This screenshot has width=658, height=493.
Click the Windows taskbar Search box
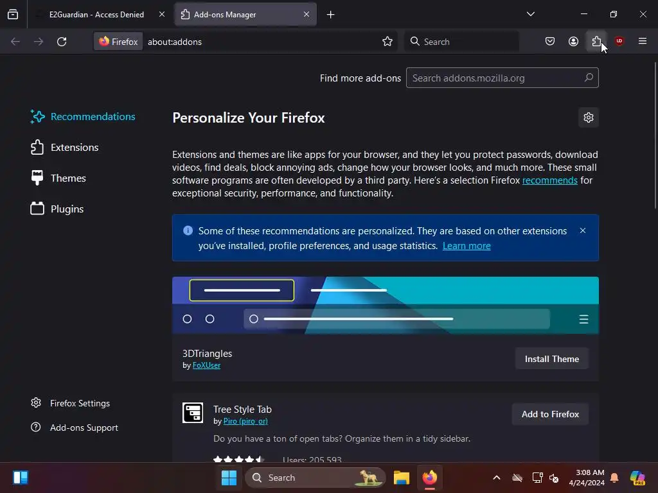315,478
